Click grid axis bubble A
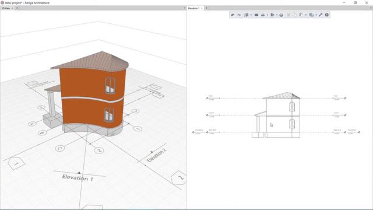The height and width of the screenshot is (210, 373). coord(32,124)
